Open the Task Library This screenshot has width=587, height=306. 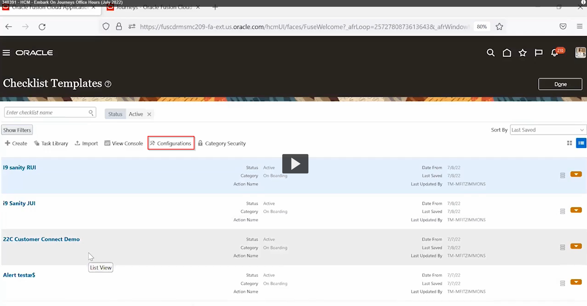pos(51,143)
